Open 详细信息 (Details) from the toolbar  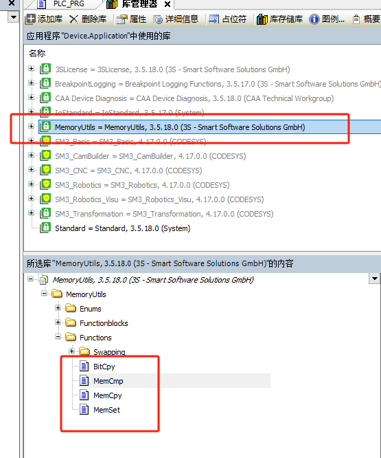tap(176, 19)
